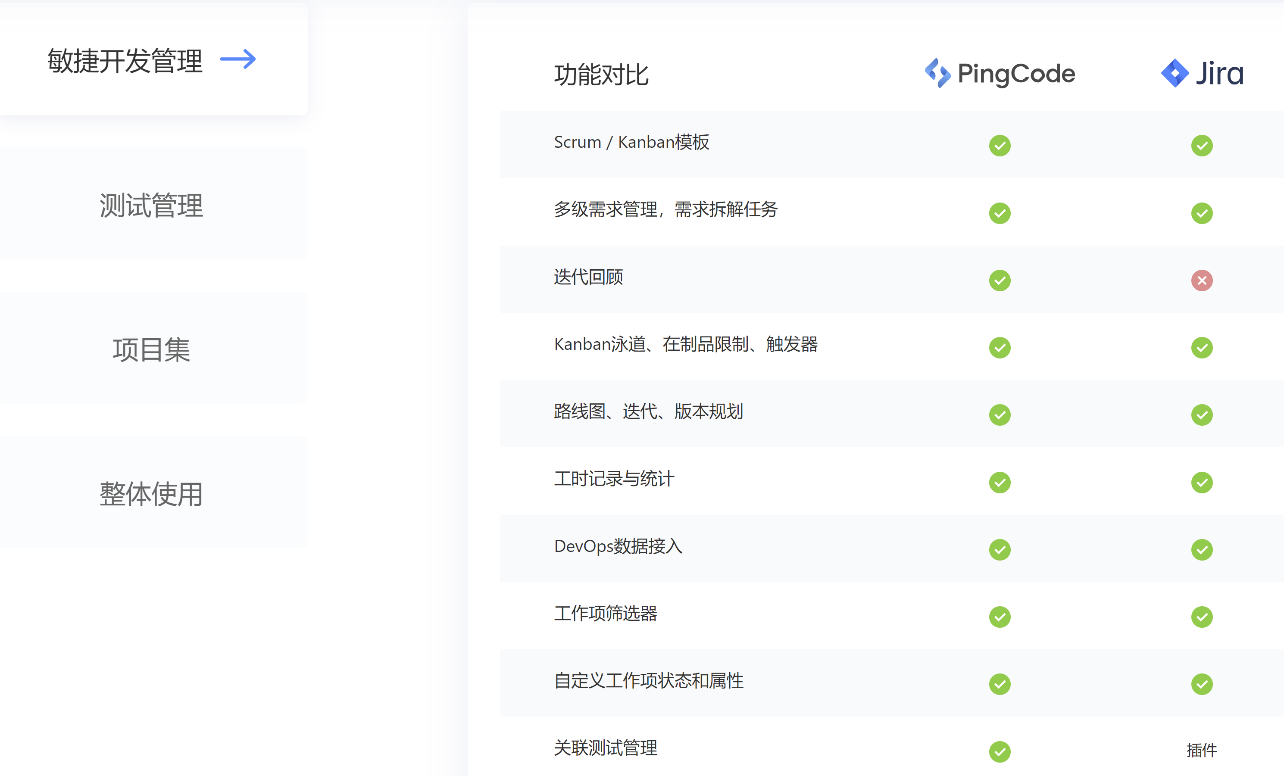This screenshot has height=776, width=1284.
Task: Click the Jira check icon for 工时记录与统计
Action: pyautogui.click(x=1202, y=482)
